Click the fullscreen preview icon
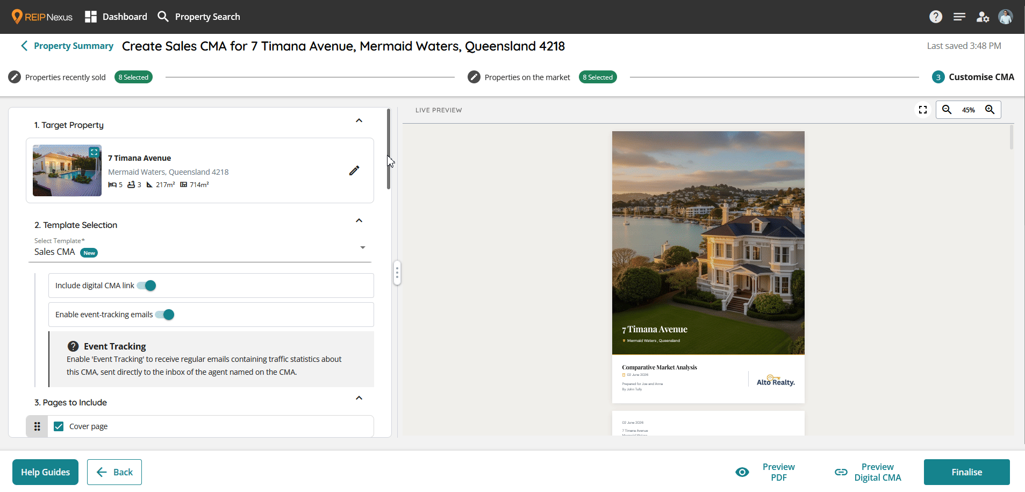This screenshot has width=1025, height=492. point(923,110)
